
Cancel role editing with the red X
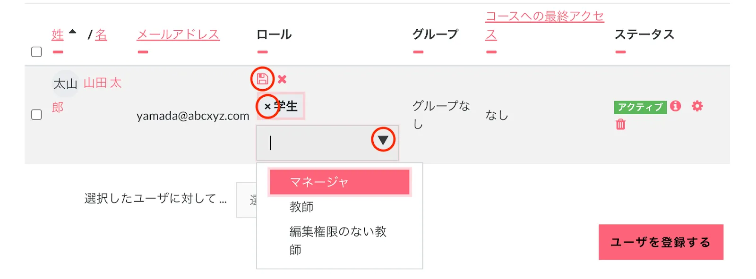pyautogui.click(x=282, y=79)
